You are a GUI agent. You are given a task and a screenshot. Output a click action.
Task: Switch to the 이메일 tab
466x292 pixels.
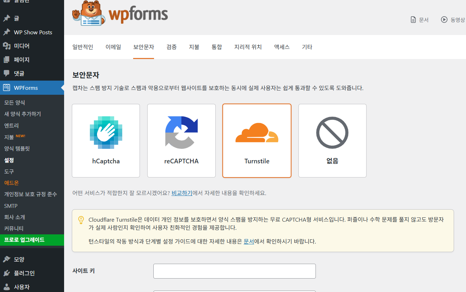[x=113, y=47]
